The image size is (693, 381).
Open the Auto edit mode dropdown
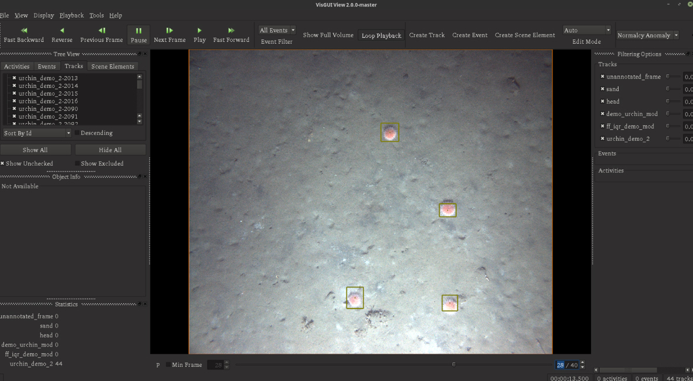click(586, 30)
